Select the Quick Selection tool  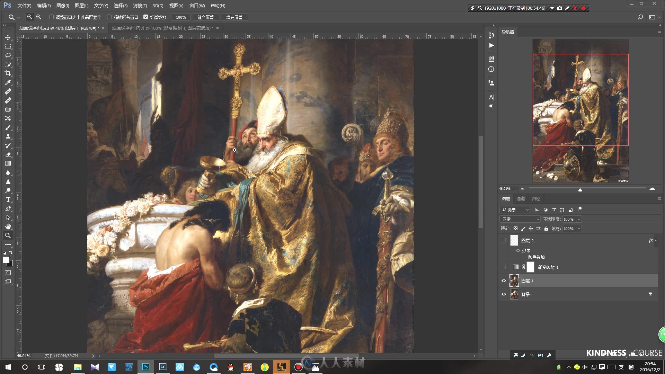tap(8, 64)
